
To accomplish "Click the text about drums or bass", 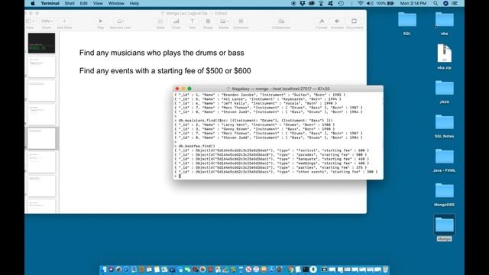I will 161,53.
